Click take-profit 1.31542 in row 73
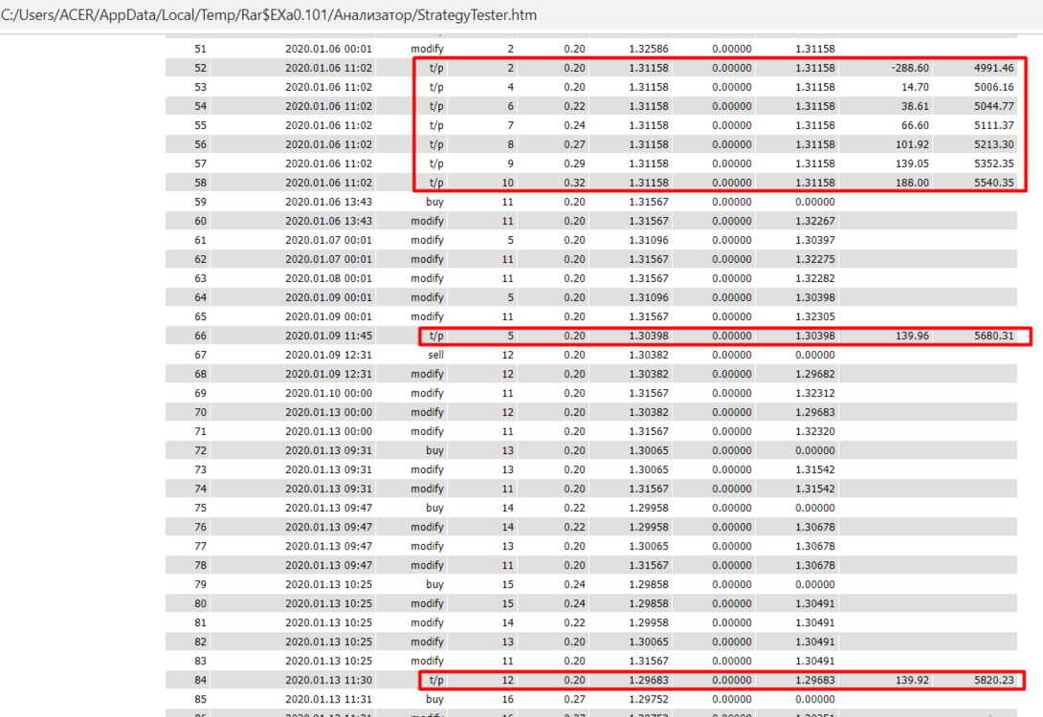The image size is (1043, 717). (x=815, y=469)
